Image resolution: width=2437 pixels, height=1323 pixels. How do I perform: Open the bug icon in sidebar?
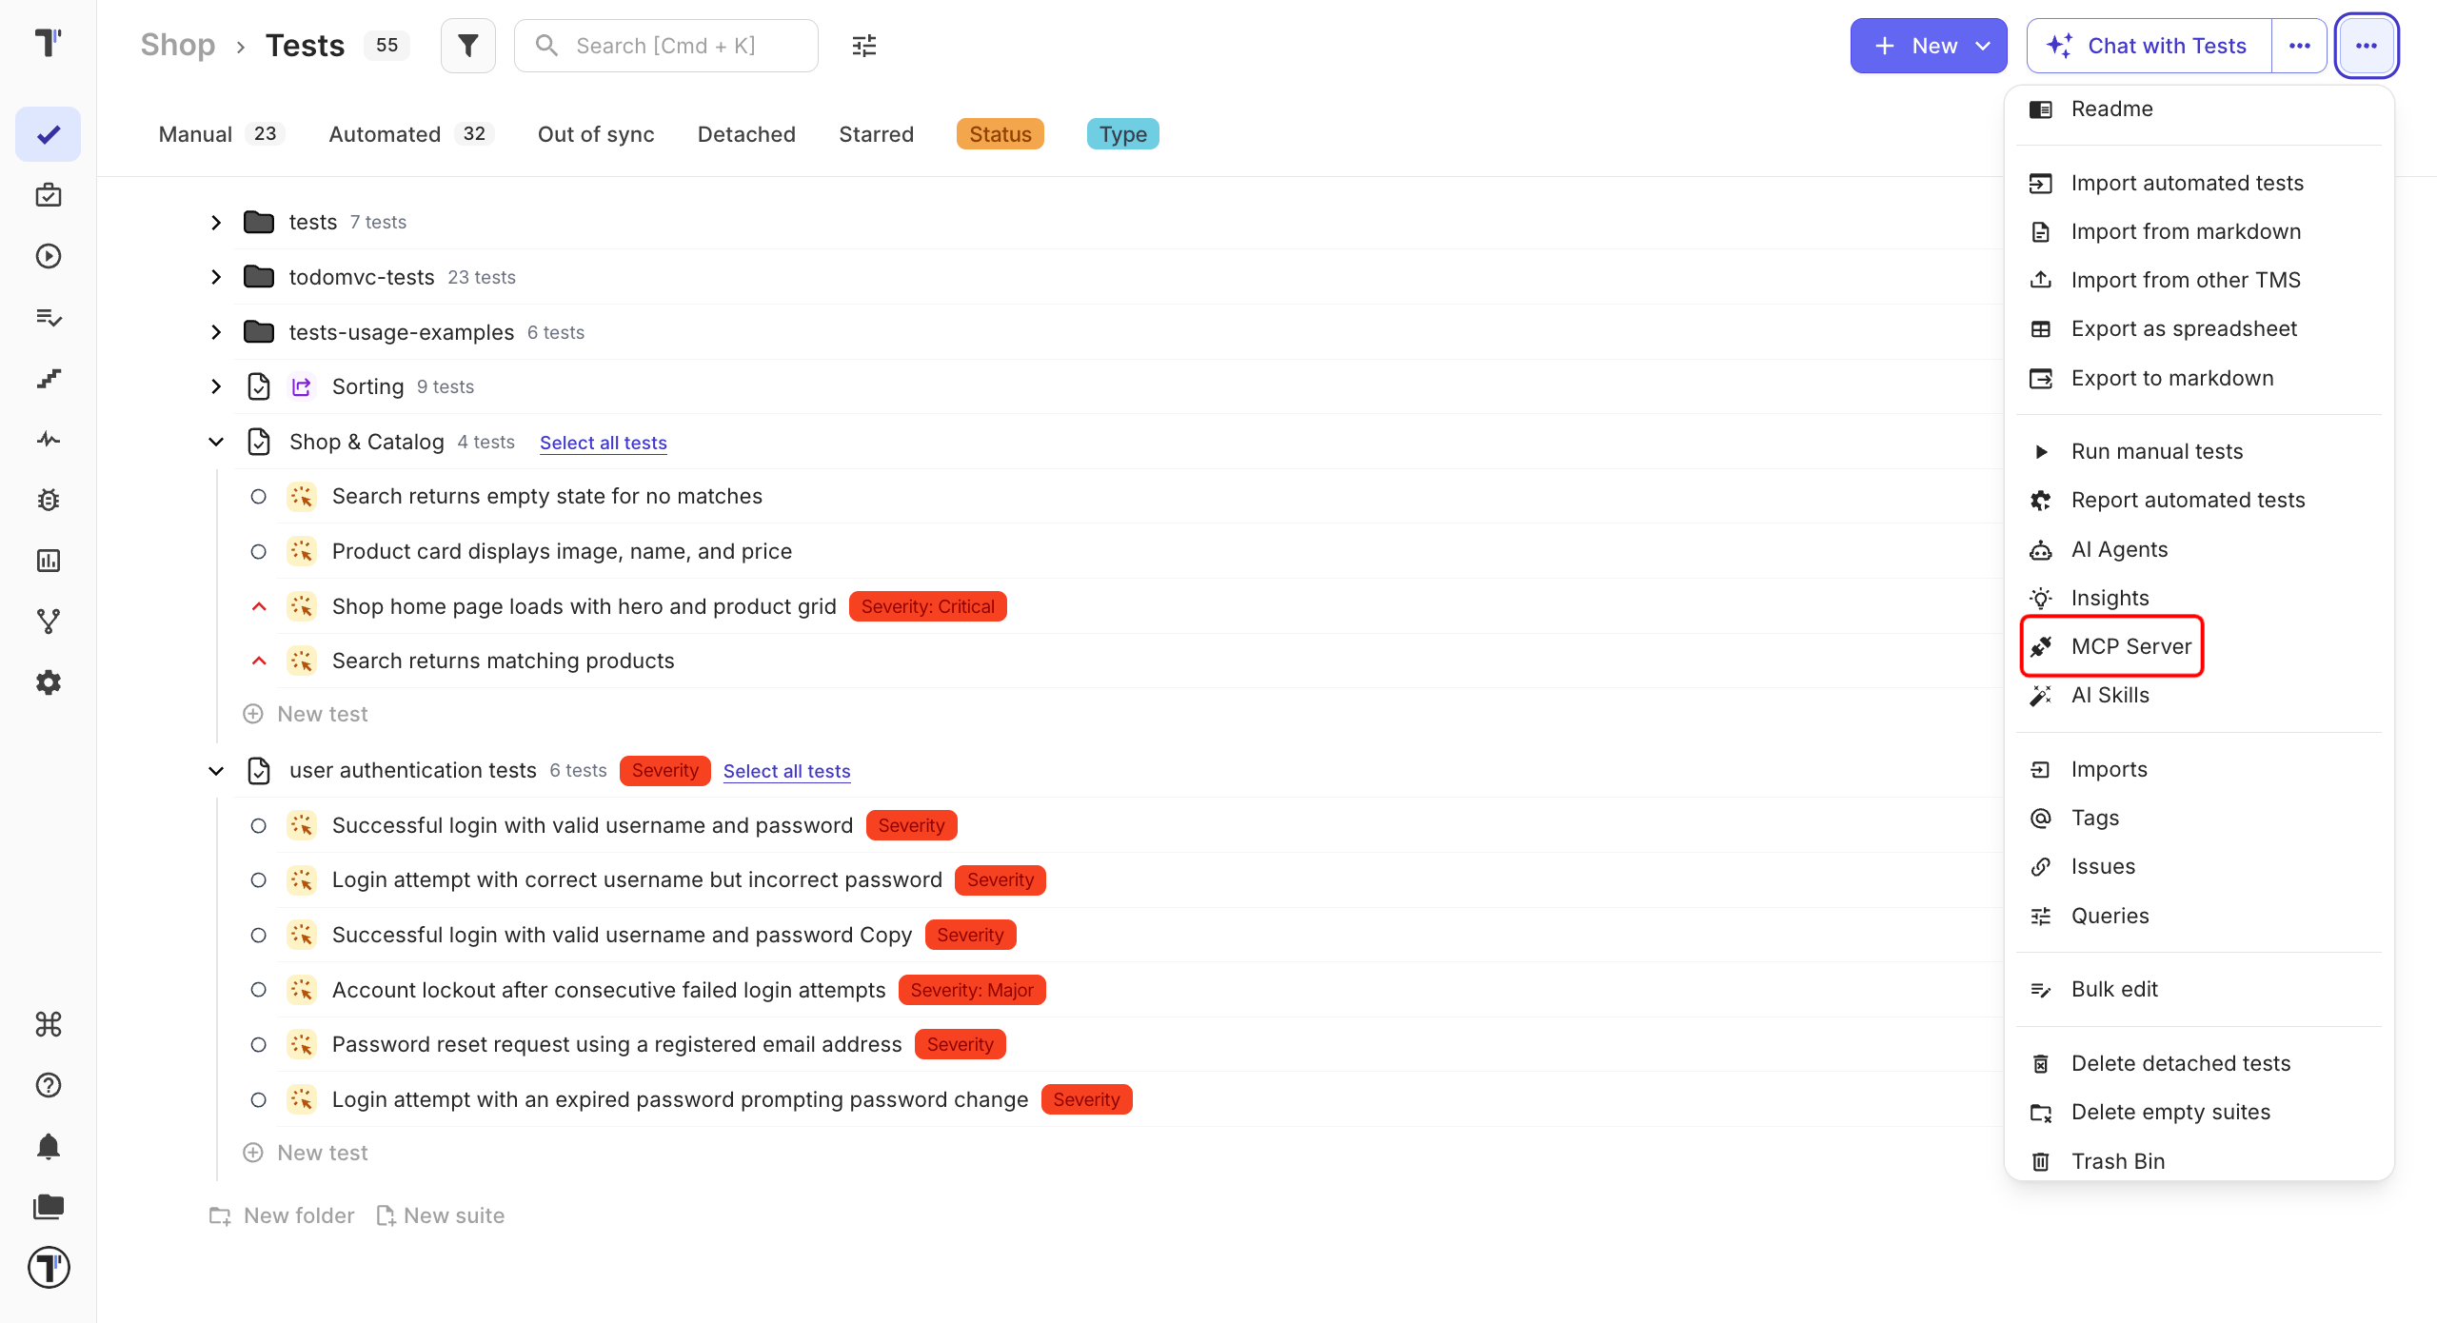[x=49, y=500]
